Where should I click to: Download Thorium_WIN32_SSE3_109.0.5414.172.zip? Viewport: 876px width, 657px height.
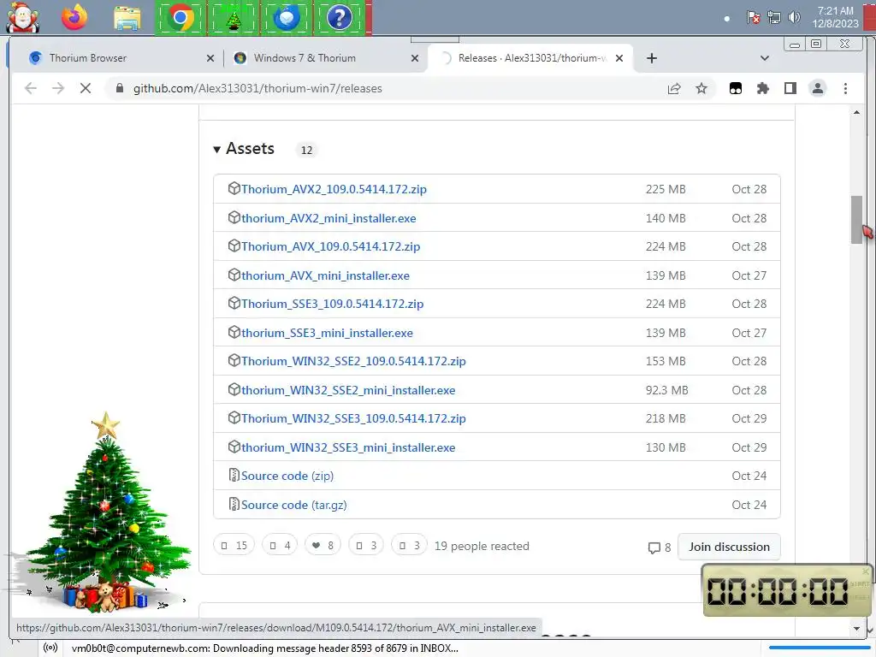(353, 418)
